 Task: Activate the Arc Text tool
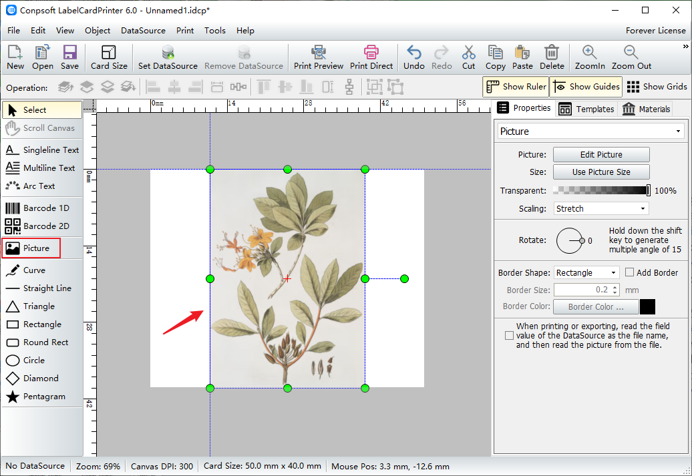pyautogui.click(x=42, y=186)
